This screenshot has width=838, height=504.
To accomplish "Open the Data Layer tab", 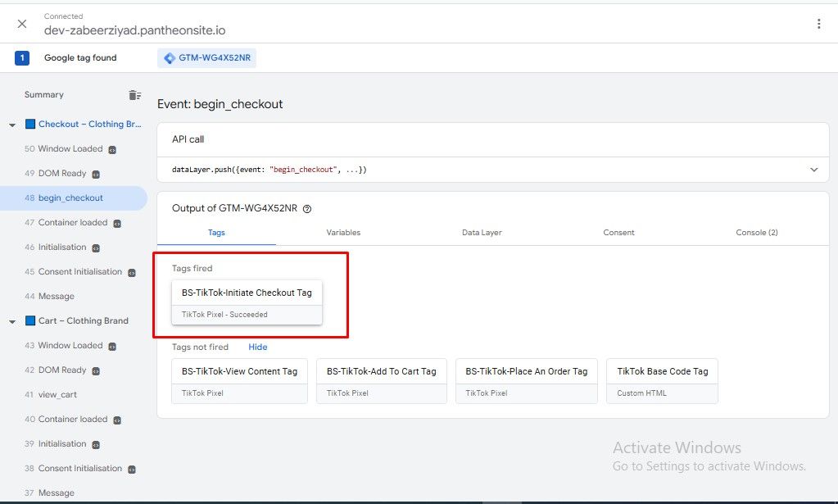I will click(x=482, y=233).
